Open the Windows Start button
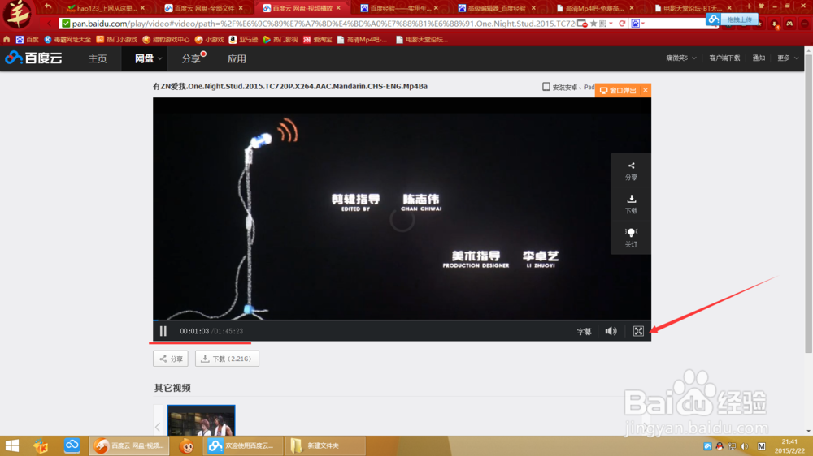 (x=12, y=445)
